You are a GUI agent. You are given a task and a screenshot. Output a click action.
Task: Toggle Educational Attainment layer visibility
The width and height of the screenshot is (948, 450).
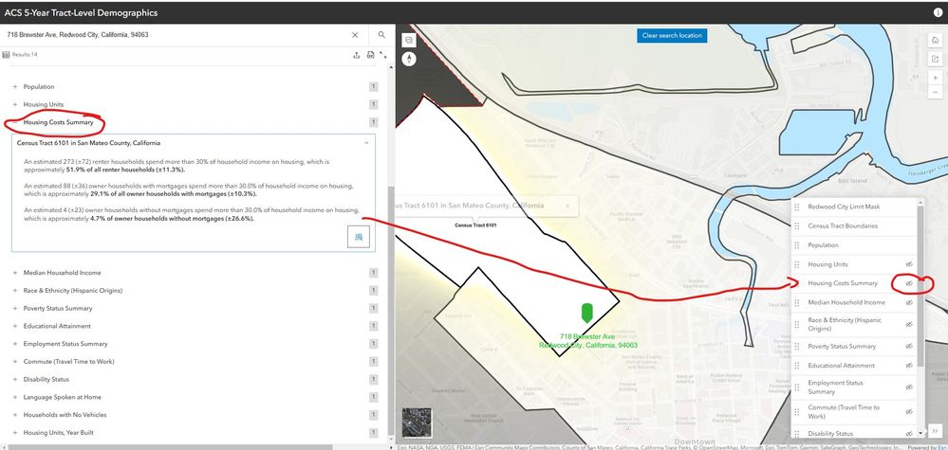[x=909, y=366]
